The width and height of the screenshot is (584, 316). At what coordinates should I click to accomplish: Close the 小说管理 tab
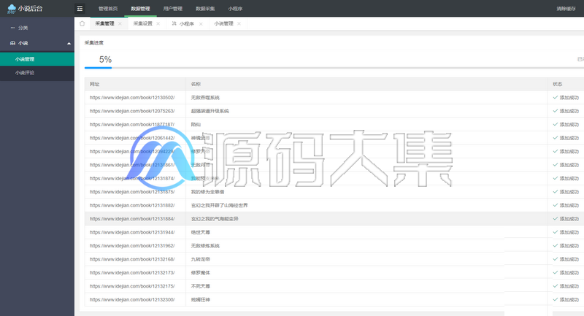(239, 23)
